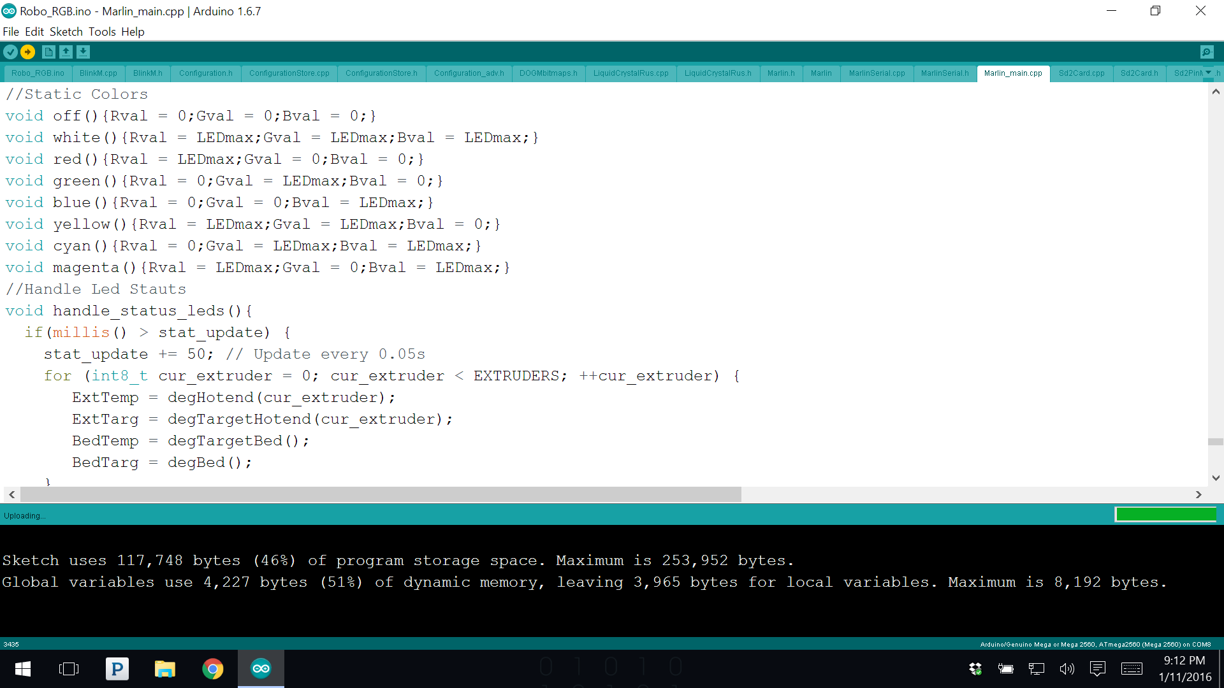
Task: Open Google Chrome from taskbar
Action: 213,669
